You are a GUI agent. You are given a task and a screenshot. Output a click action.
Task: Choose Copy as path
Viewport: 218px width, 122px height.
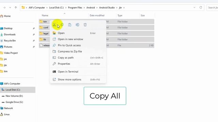point(78,58)
